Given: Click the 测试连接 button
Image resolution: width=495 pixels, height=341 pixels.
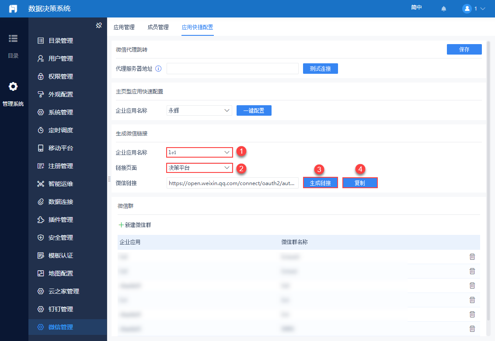Looking at the screenshot, I should click(x=321, y=69).
